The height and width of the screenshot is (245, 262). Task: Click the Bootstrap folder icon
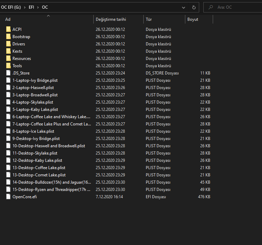tap(8, 36)
